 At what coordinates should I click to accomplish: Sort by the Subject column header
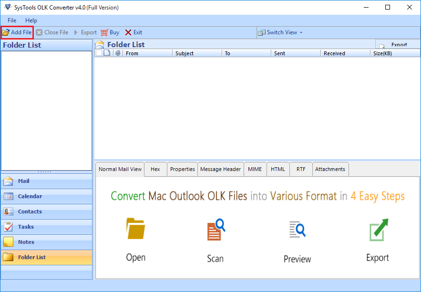click(197, 53)
